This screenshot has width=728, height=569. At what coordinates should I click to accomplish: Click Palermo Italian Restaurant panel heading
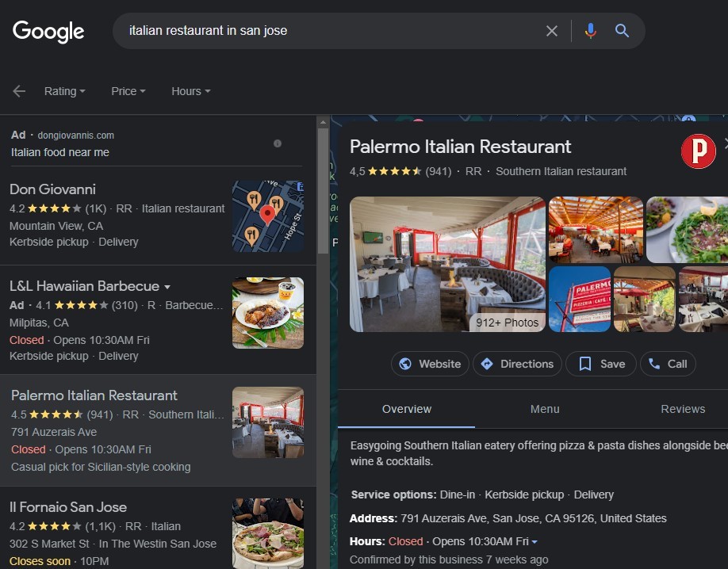460,147
